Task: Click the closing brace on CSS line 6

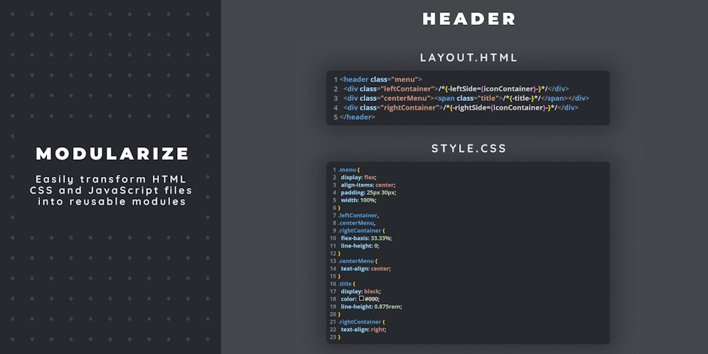Action: pyautogui.click(x=339, y=207)
